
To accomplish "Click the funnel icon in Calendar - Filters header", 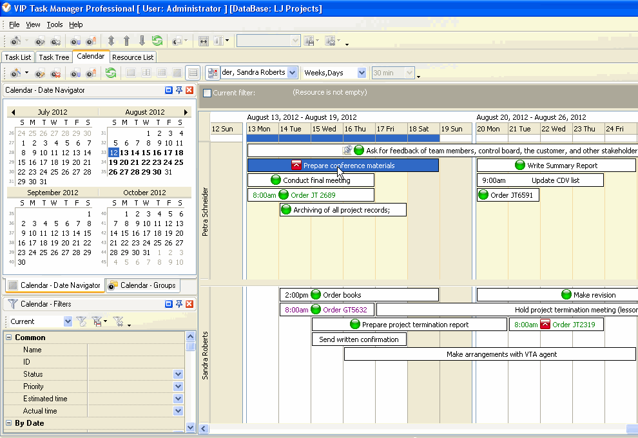I will (12, 304).
